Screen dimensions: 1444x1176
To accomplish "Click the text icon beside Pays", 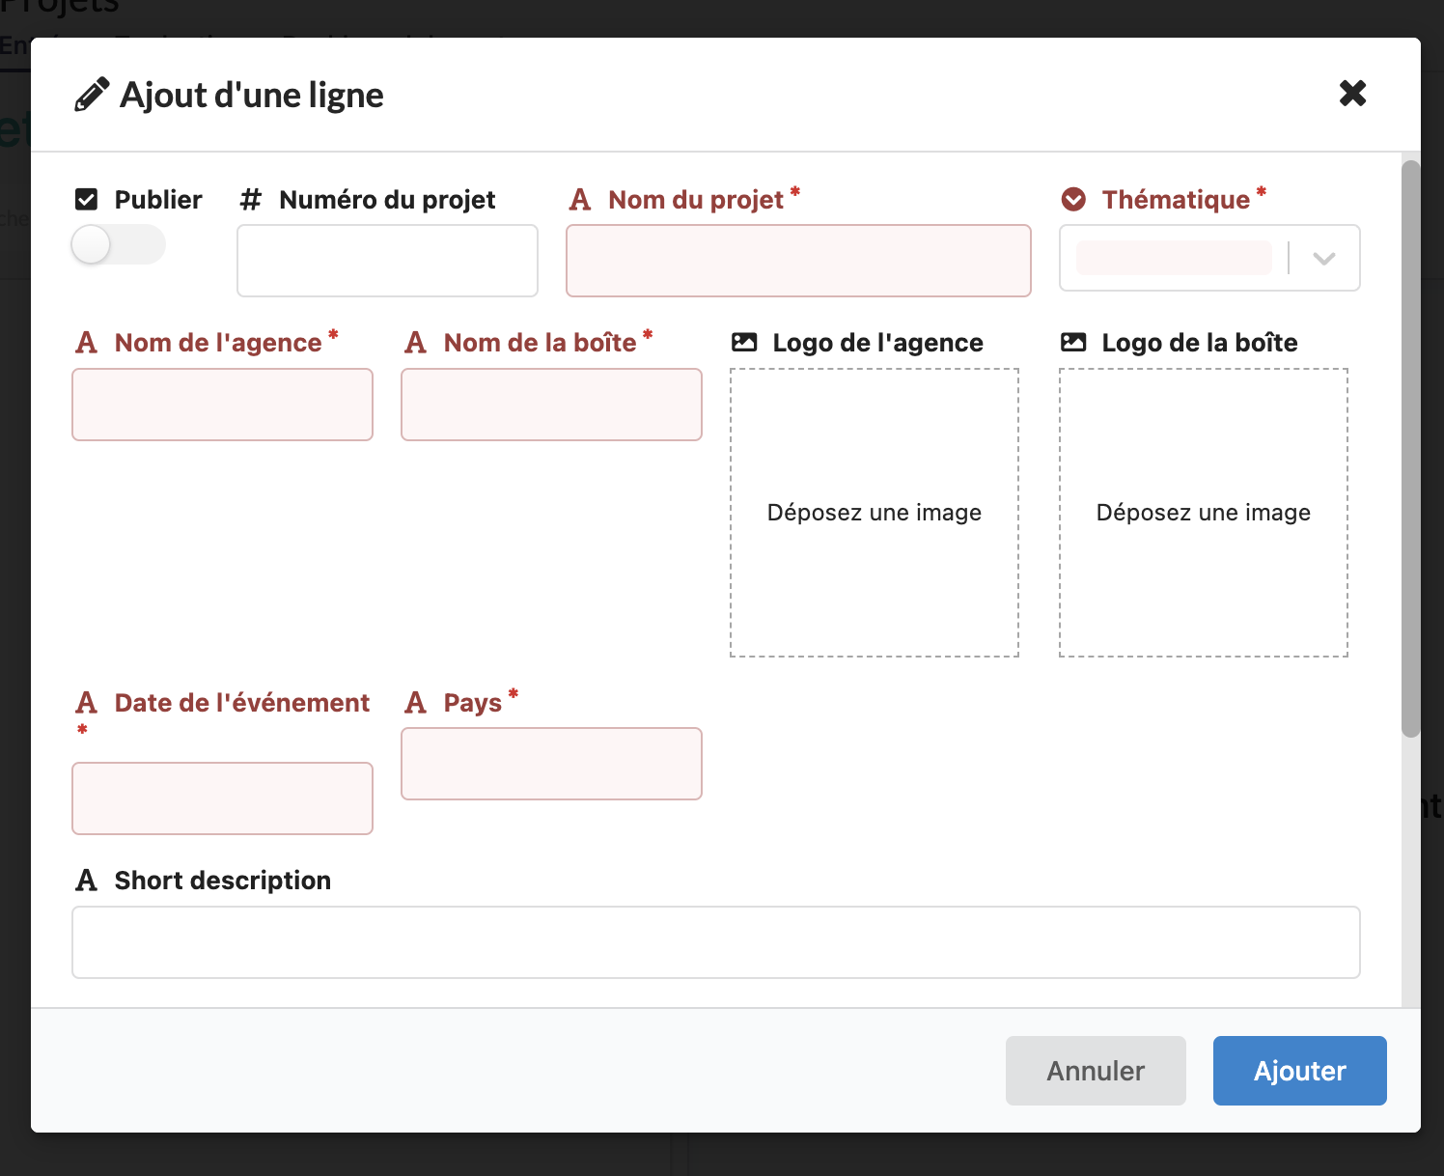I will (x=416, y=703).
